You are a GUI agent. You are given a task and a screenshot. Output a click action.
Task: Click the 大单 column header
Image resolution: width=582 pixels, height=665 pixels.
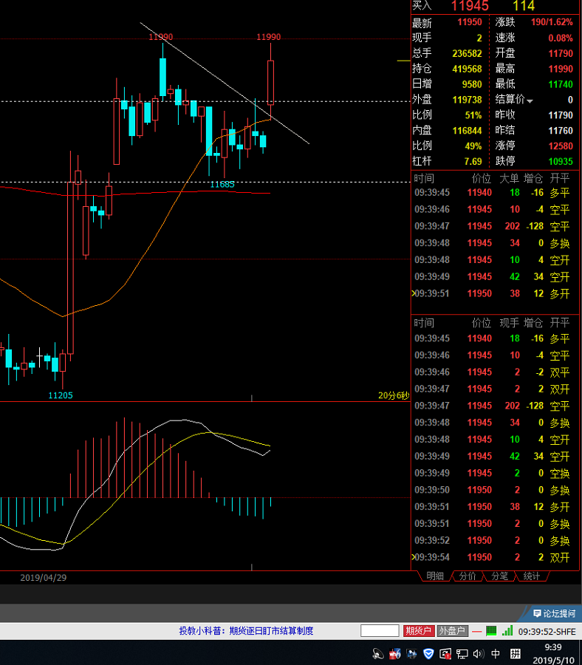point(510,178)
